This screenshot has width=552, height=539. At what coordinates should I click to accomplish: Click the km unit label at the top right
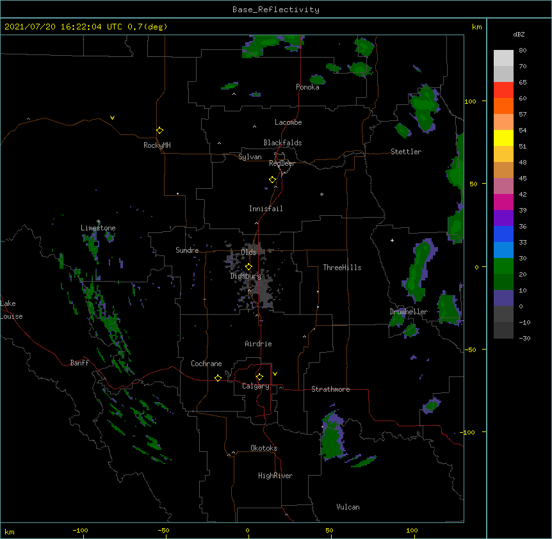click(477, 27)
